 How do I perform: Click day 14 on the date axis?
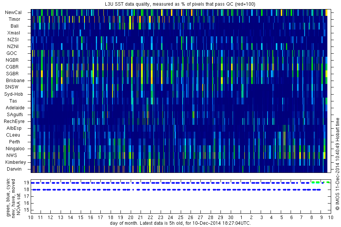(x=70, y=218)
